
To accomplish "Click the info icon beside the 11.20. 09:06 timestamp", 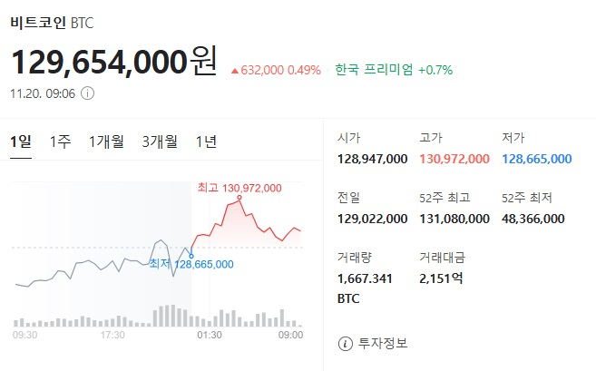I will [87, 93].
